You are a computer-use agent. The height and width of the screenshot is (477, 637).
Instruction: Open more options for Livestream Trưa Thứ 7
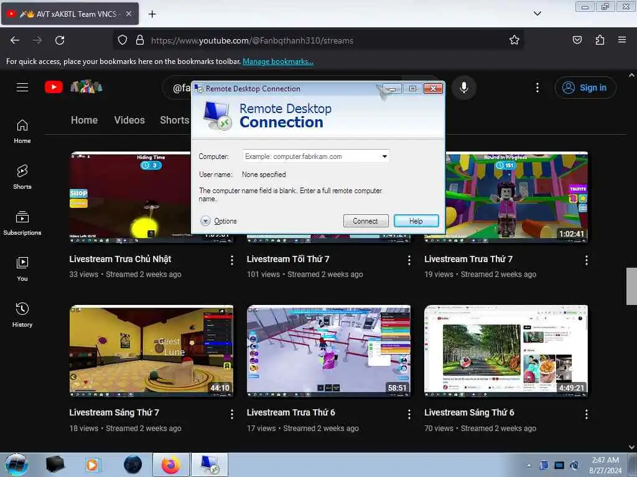tap(586, 260)
